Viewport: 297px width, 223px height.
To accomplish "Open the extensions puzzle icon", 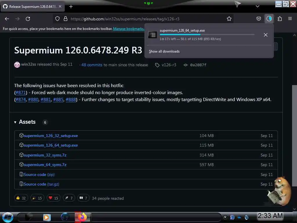I will click(x=280, y=19).
